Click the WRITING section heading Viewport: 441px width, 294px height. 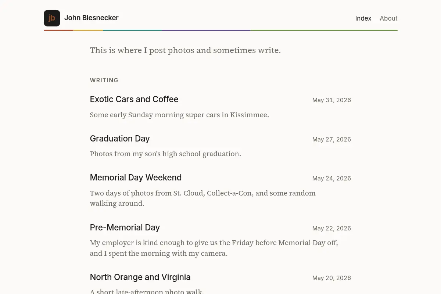point(104,80)
